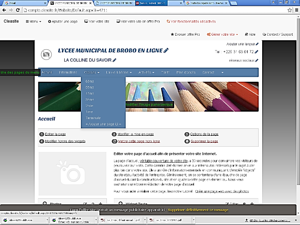Open the Aide link

[250, 34]
